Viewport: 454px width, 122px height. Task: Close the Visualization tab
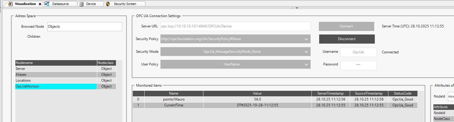[x=40, y=4]
